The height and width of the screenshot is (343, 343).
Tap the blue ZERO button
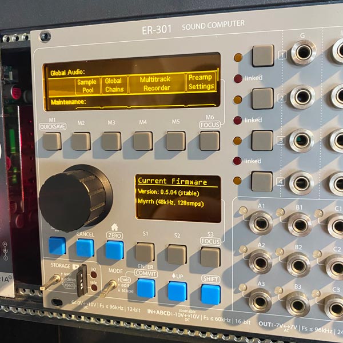114,250
